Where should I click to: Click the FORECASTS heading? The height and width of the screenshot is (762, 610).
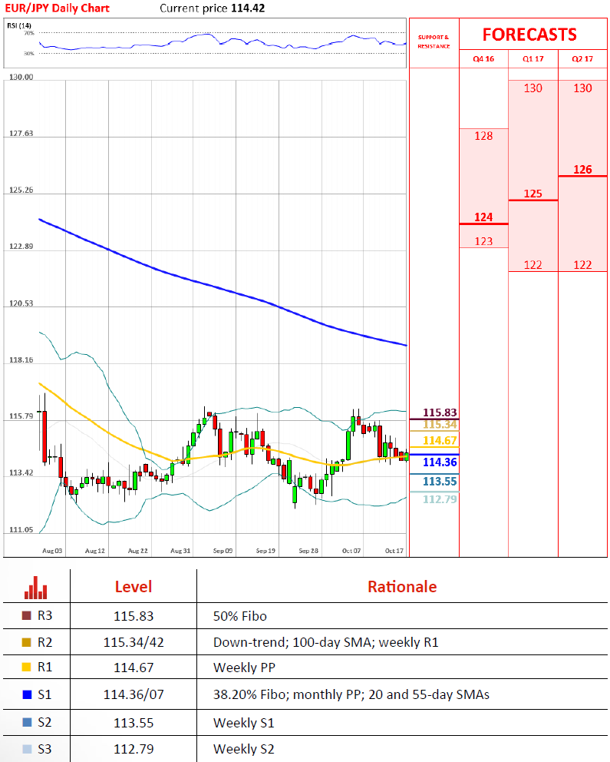pyautogui.click(x=529, y=35)
